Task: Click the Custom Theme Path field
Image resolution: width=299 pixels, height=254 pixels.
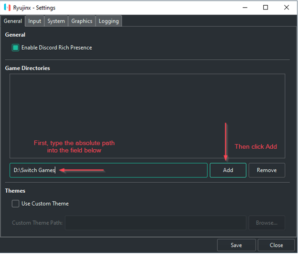Action: point(156,223)
